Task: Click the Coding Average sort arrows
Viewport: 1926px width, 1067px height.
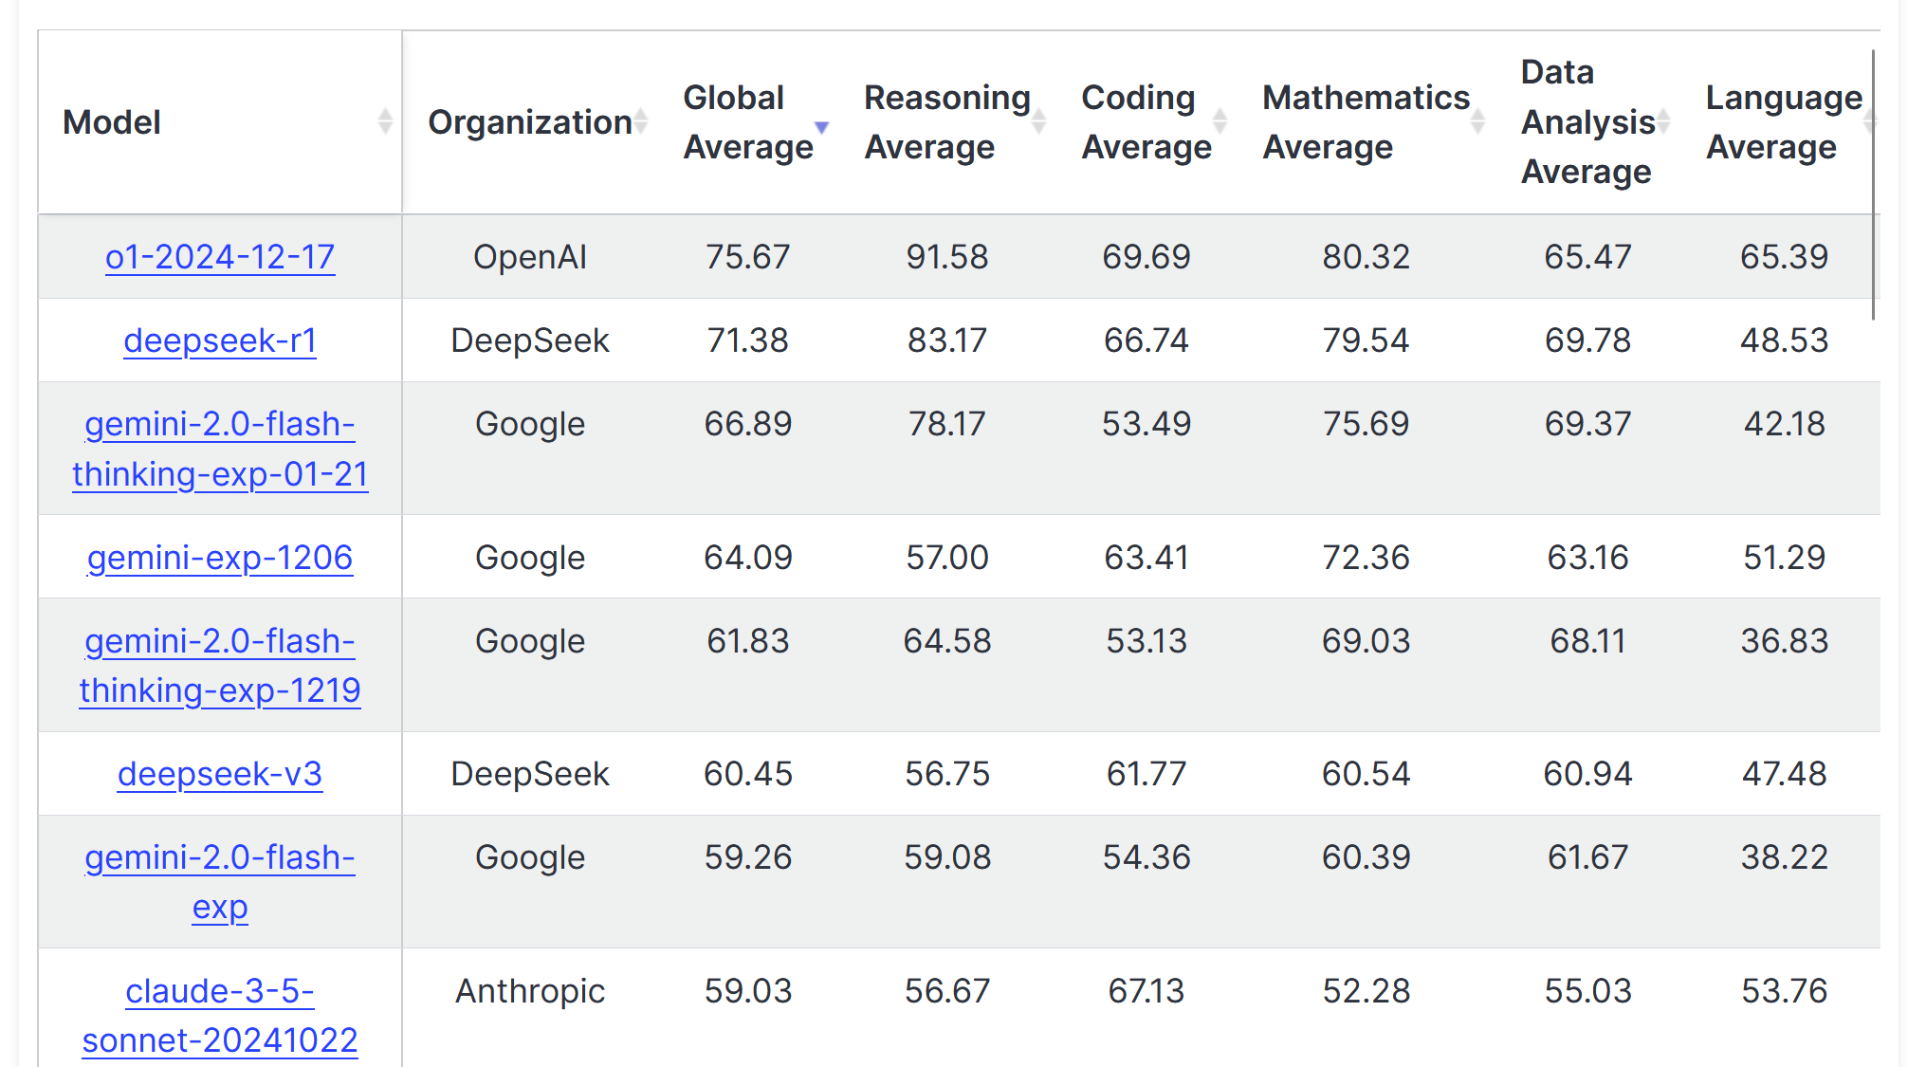Action: point(1220,121)
